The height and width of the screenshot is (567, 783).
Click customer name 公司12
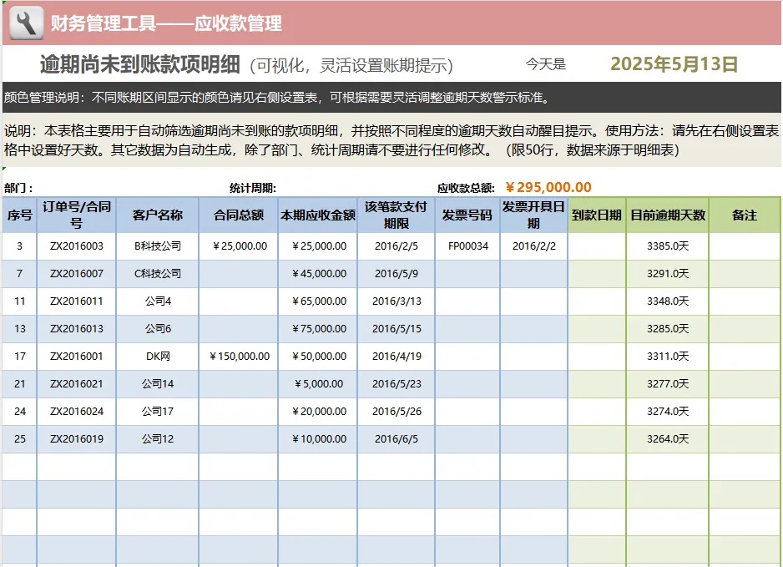pos(158,438)
